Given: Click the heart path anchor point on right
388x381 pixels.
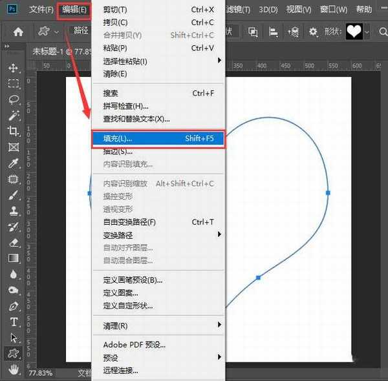Looking at the screenshot, I should pyautogui.click(x=328, y=192).
